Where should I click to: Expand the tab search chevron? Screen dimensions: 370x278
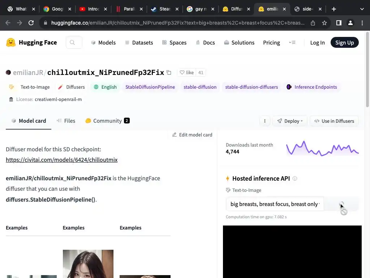(362, 9)
